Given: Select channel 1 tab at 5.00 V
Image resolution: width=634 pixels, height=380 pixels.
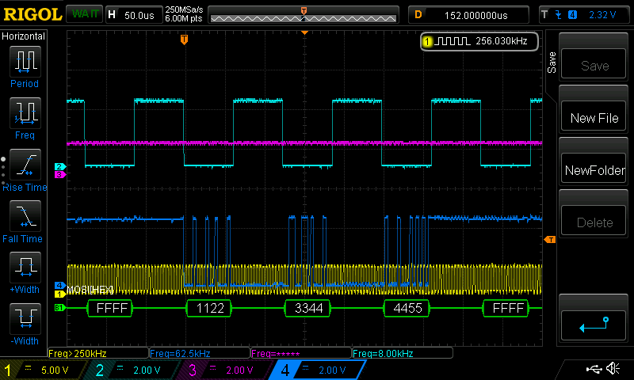Looking at the screenshot, I should [x=44, y=370].
